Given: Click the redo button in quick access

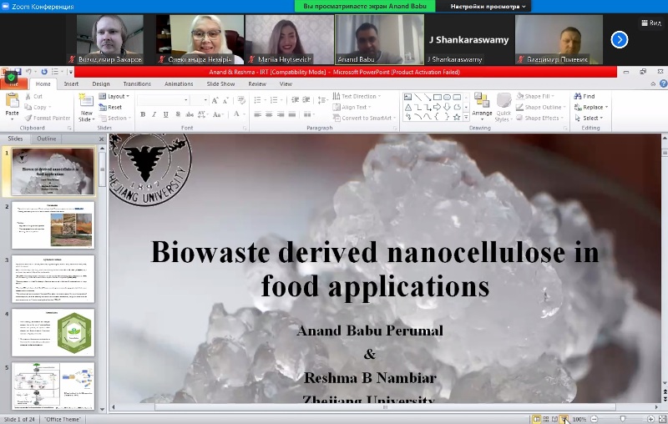Looking at the screenshot, I should click(x=44, y=72).
